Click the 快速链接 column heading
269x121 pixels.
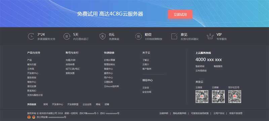109,53
